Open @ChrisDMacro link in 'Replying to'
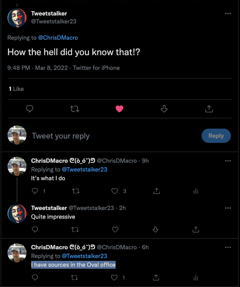Viewport: 240px width, 287px height. (x=58, y=38)
